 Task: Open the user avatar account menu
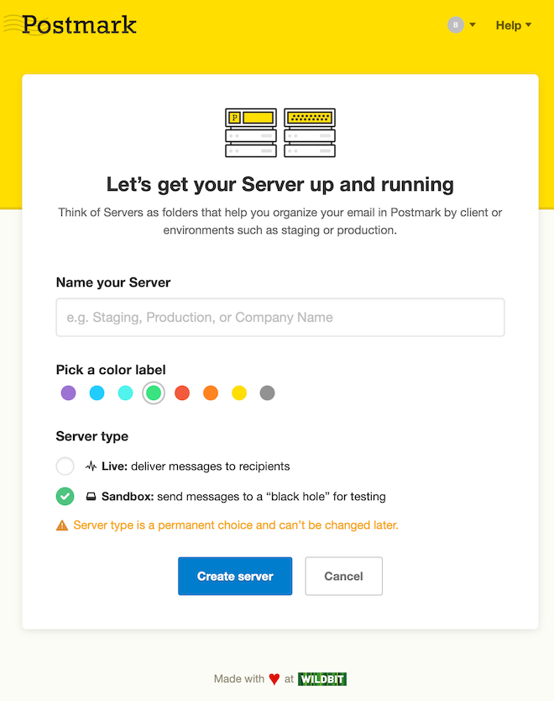[x=460, y=25]
